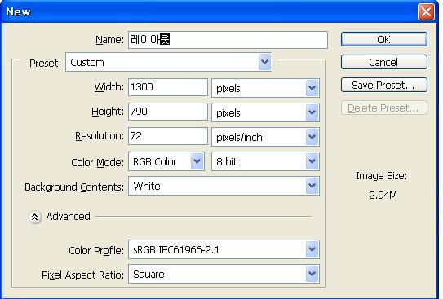Click the Cancel button
The height and width of the screenshot is (299, 443).
coord(384,62)
